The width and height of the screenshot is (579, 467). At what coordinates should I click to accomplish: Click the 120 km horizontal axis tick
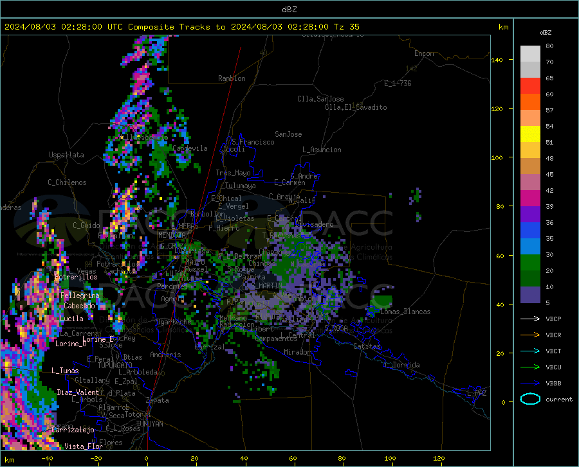[x=439, y=459]
